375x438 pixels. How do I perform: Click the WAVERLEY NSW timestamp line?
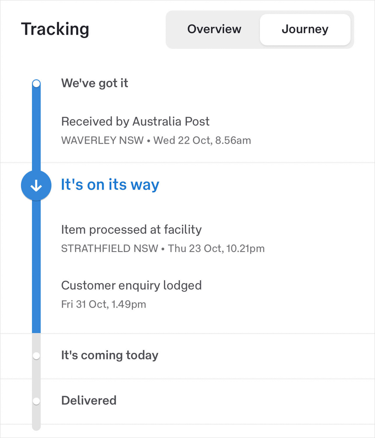[x=156, y=140]
